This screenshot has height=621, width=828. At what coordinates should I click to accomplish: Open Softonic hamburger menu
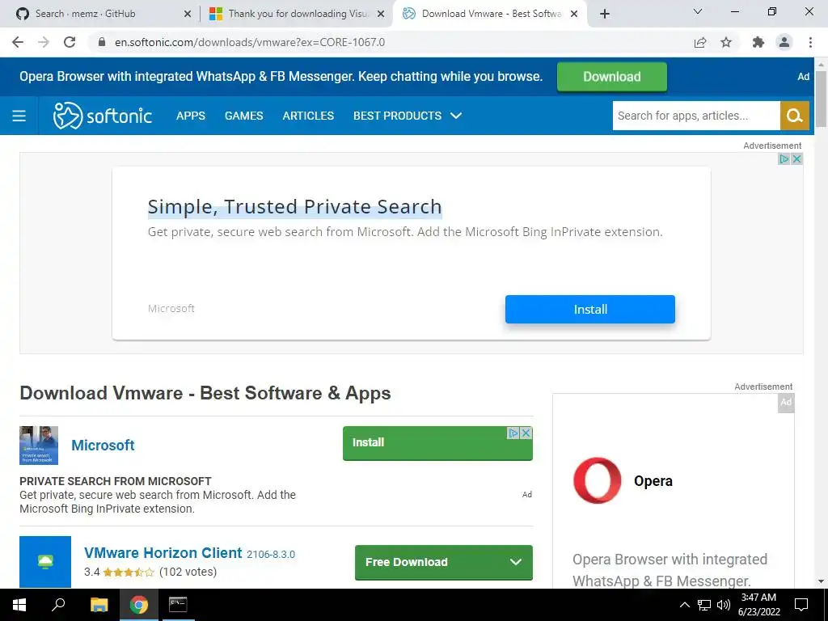click(19, 116)
